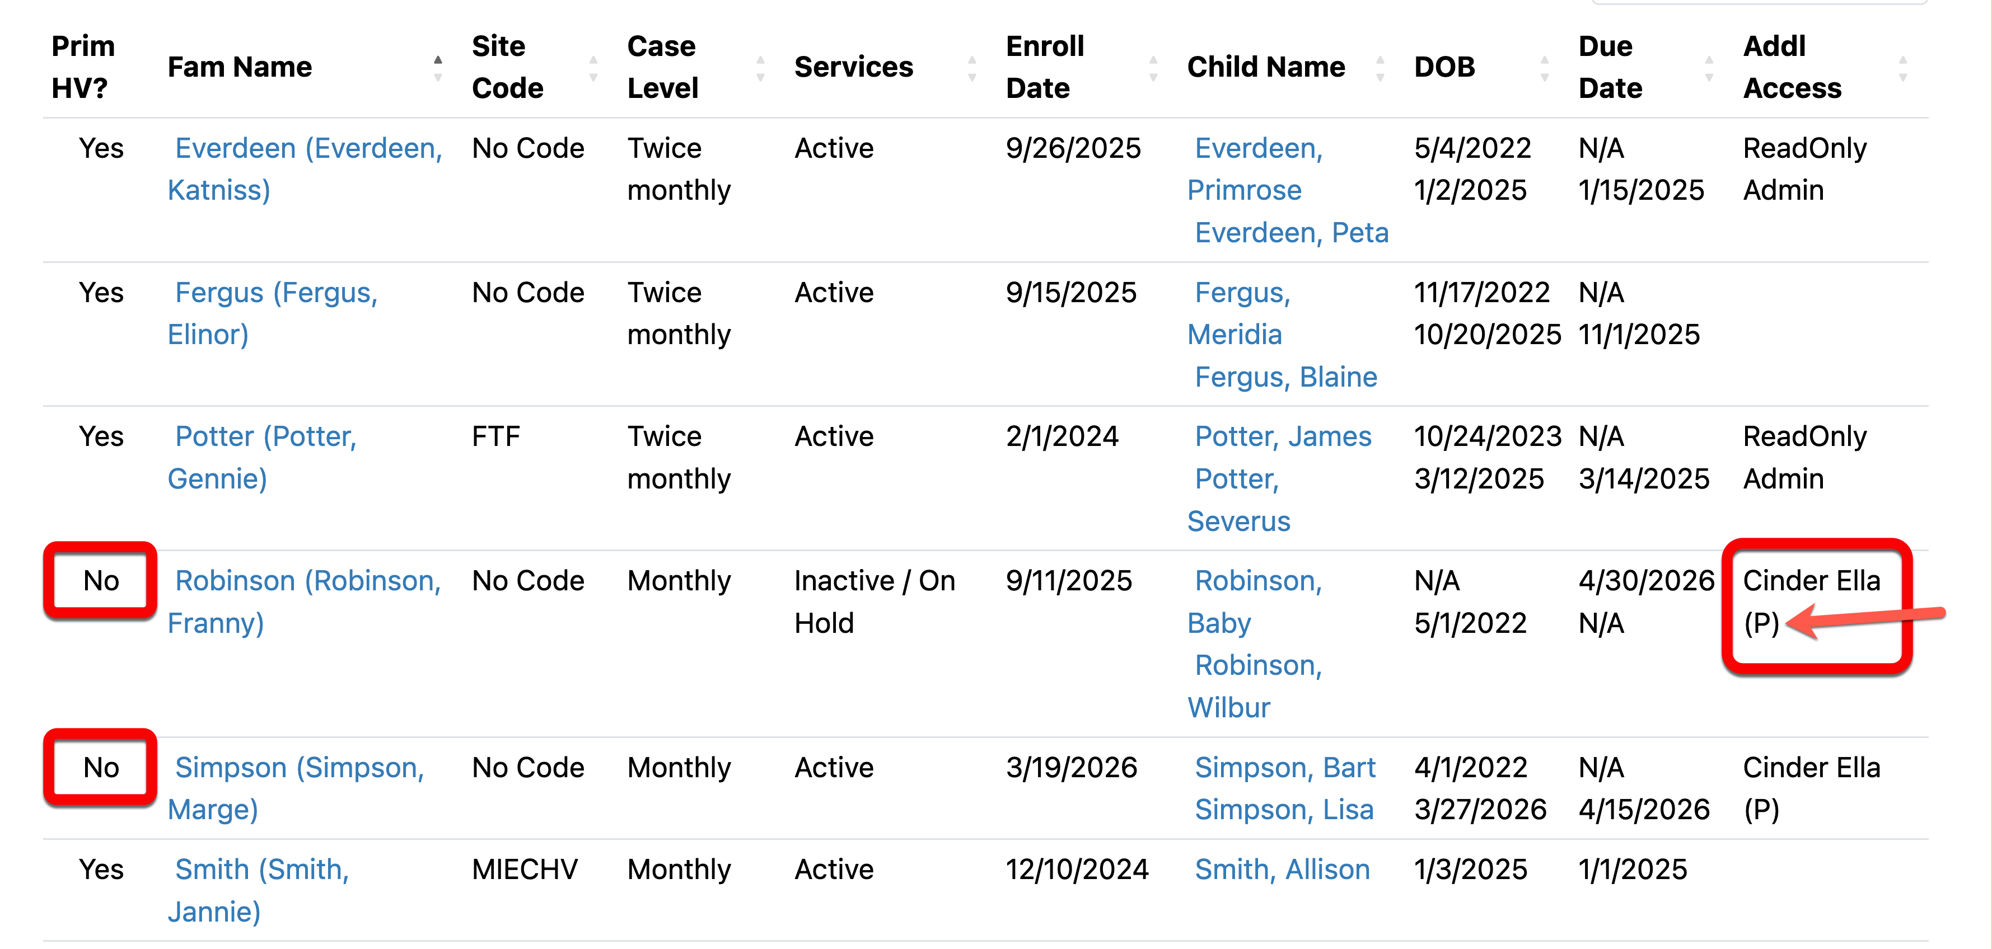Open the Simpson (Simpson, Marge) family link
Viewport: 1992px width, 949px height.
click(296, 788)
